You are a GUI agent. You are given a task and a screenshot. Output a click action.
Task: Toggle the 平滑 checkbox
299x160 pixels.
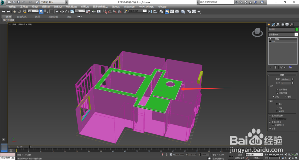pyautogui.click(x=270, y=129)
